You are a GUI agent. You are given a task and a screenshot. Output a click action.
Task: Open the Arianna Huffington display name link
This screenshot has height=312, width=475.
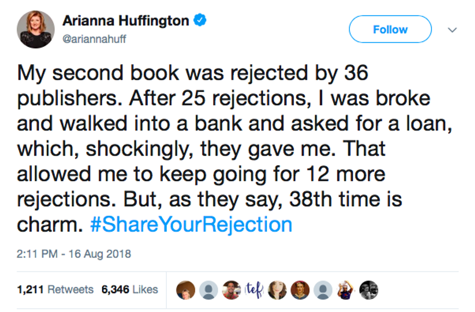coord(126,21)
